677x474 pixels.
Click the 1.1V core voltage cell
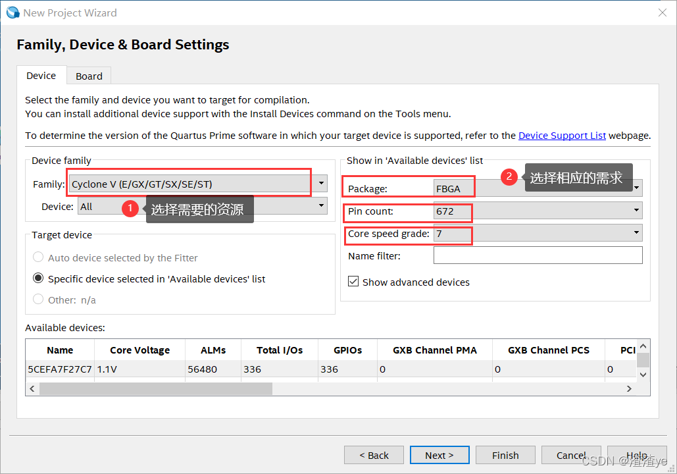pos(139,369)
